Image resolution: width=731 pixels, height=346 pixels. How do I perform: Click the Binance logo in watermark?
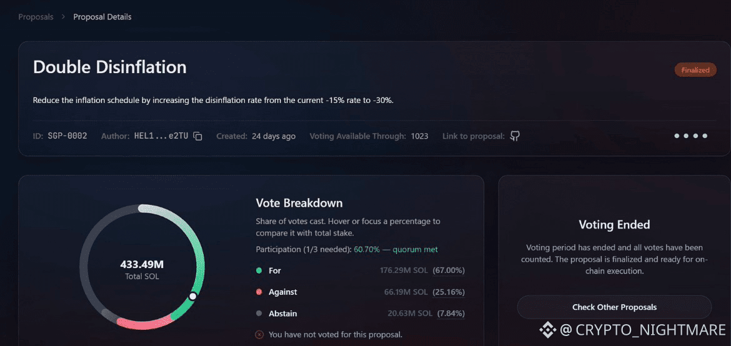[548, 330]
